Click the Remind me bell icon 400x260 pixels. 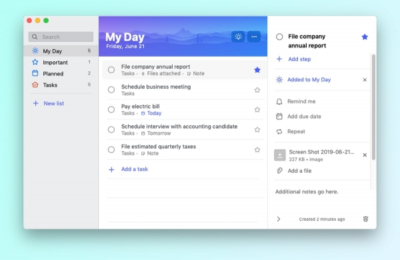pyautogui.click(x=279, y=101)
